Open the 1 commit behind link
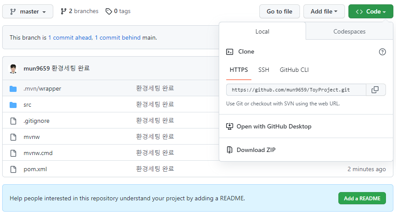Image resolution: width=396 pixels, height=216 pixels. tap(118, 37)
